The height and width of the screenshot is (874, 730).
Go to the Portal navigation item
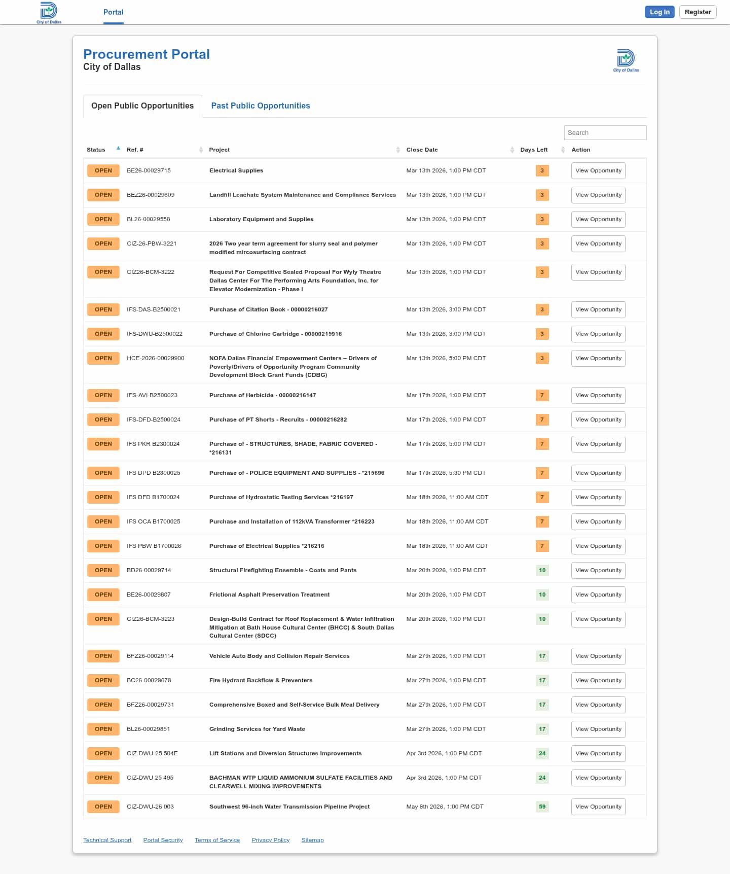[114, 12]
